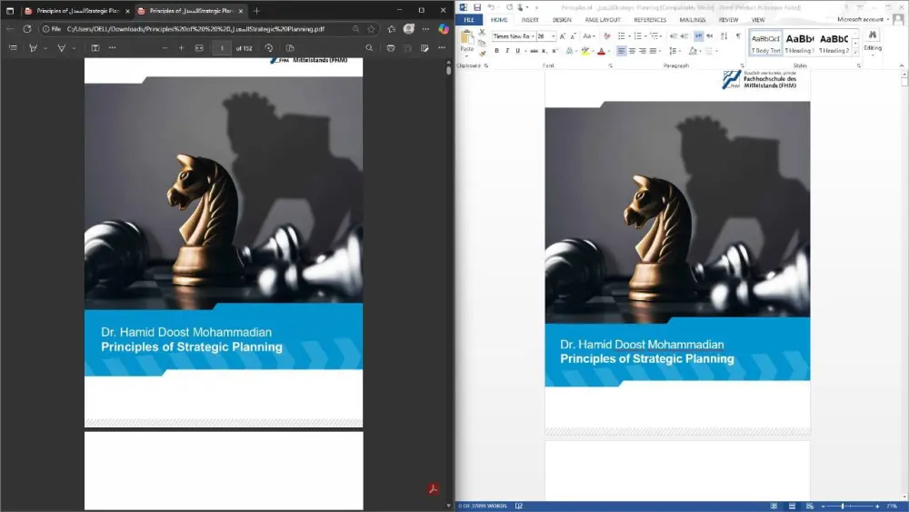The width and height of the screenshot is (909, 512).
Task: Open the Copilot sidebar icon
Action: (444, 29)
